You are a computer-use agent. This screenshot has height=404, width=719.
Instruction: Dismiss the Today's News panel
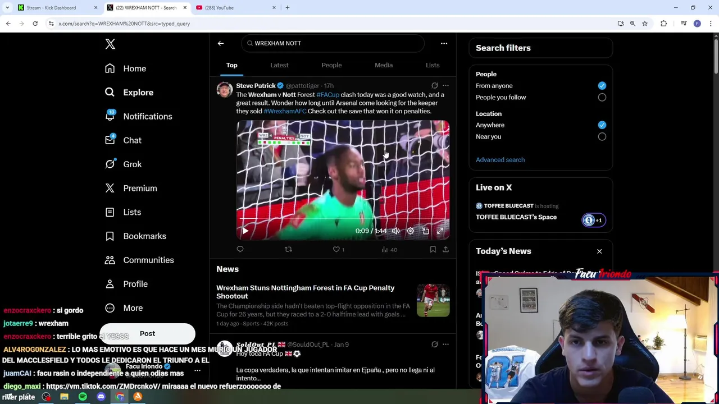(x=599, y=251)
